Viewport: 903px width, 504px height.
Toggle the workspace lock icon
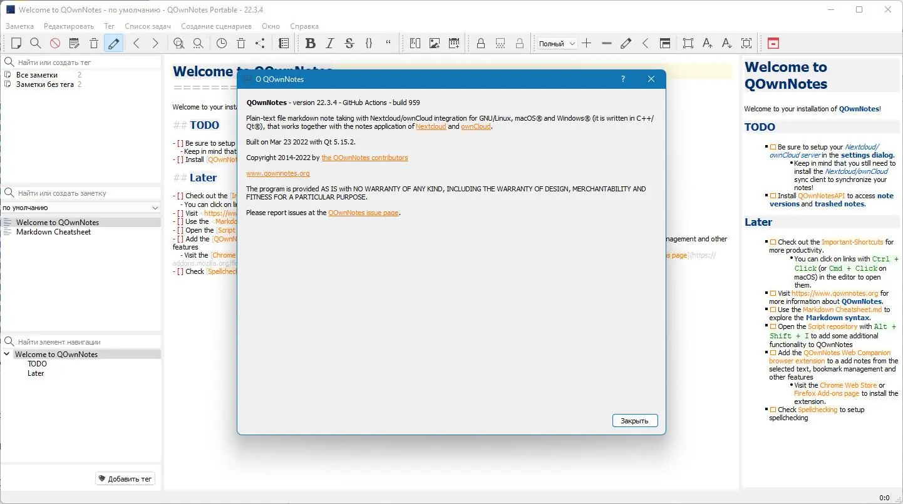[480, 43]
